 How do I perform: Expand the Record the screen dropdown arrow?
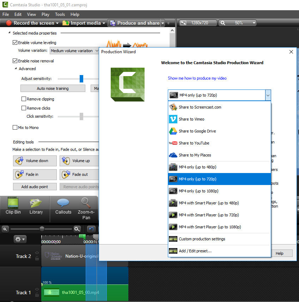[x=57, y=23]
